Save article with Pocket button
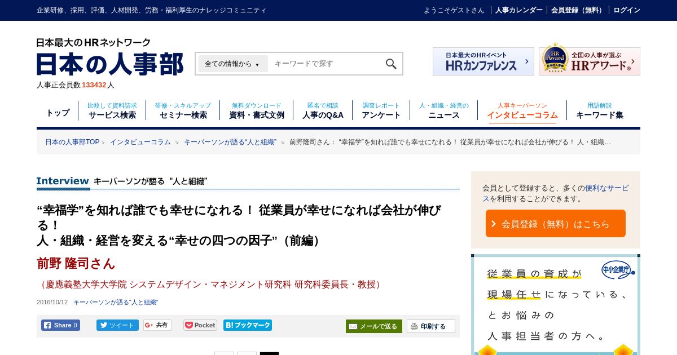 [200, 325]
